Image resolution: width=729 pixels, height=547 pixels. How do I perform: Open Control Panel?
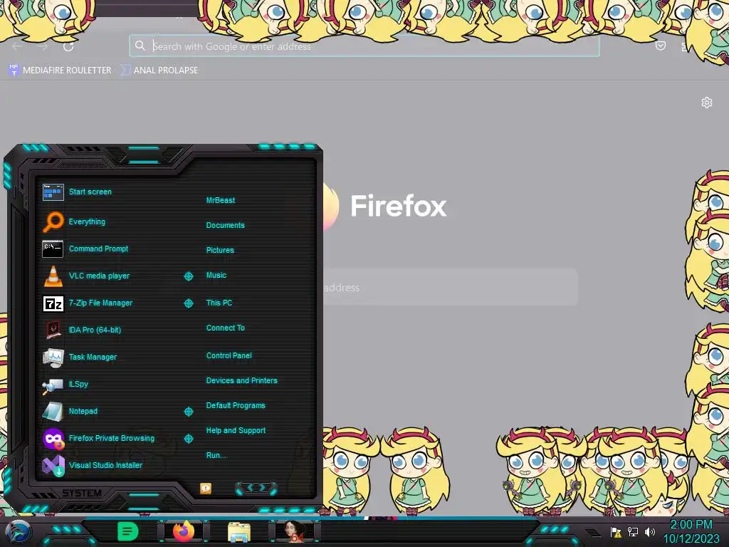tap(229, 356)
